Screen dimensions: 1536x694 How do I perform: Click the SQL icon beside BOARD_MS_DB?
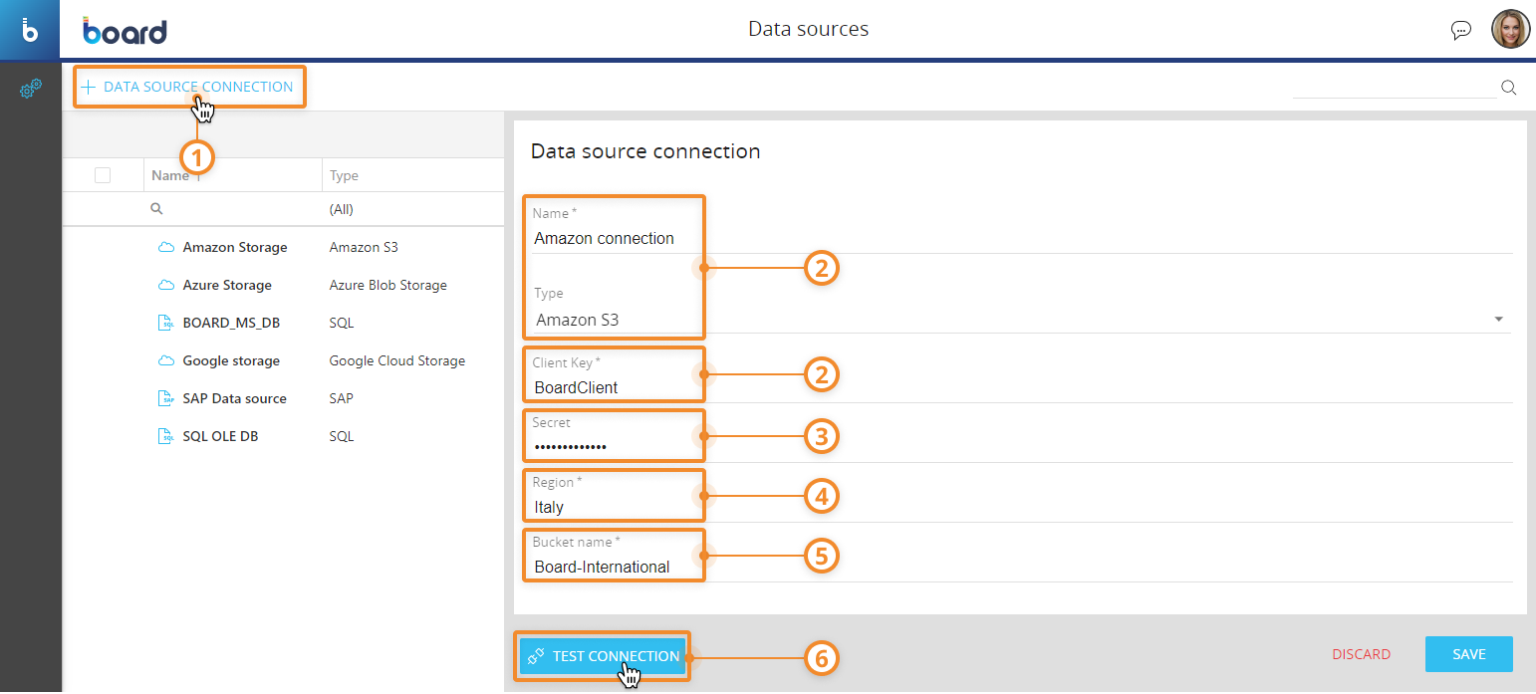166,323
